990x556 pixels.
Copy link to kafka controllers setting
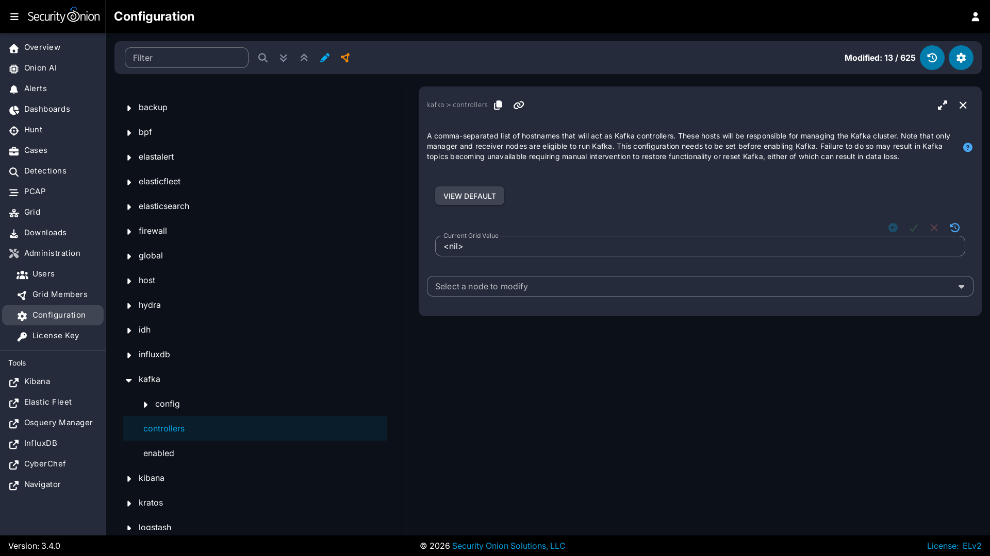(519, 105)
